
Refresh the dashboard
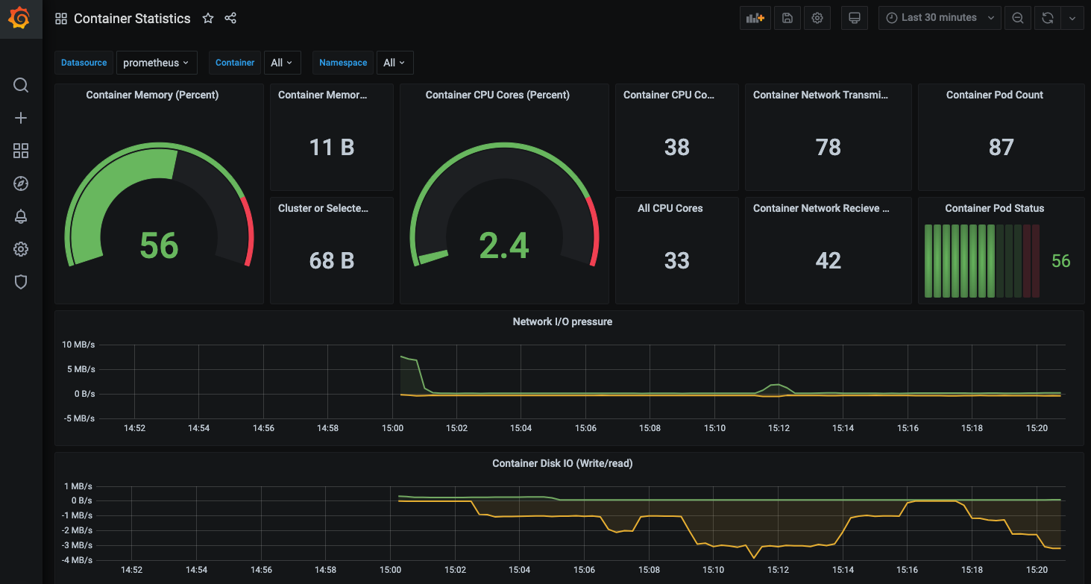[x=1048, y=18]
